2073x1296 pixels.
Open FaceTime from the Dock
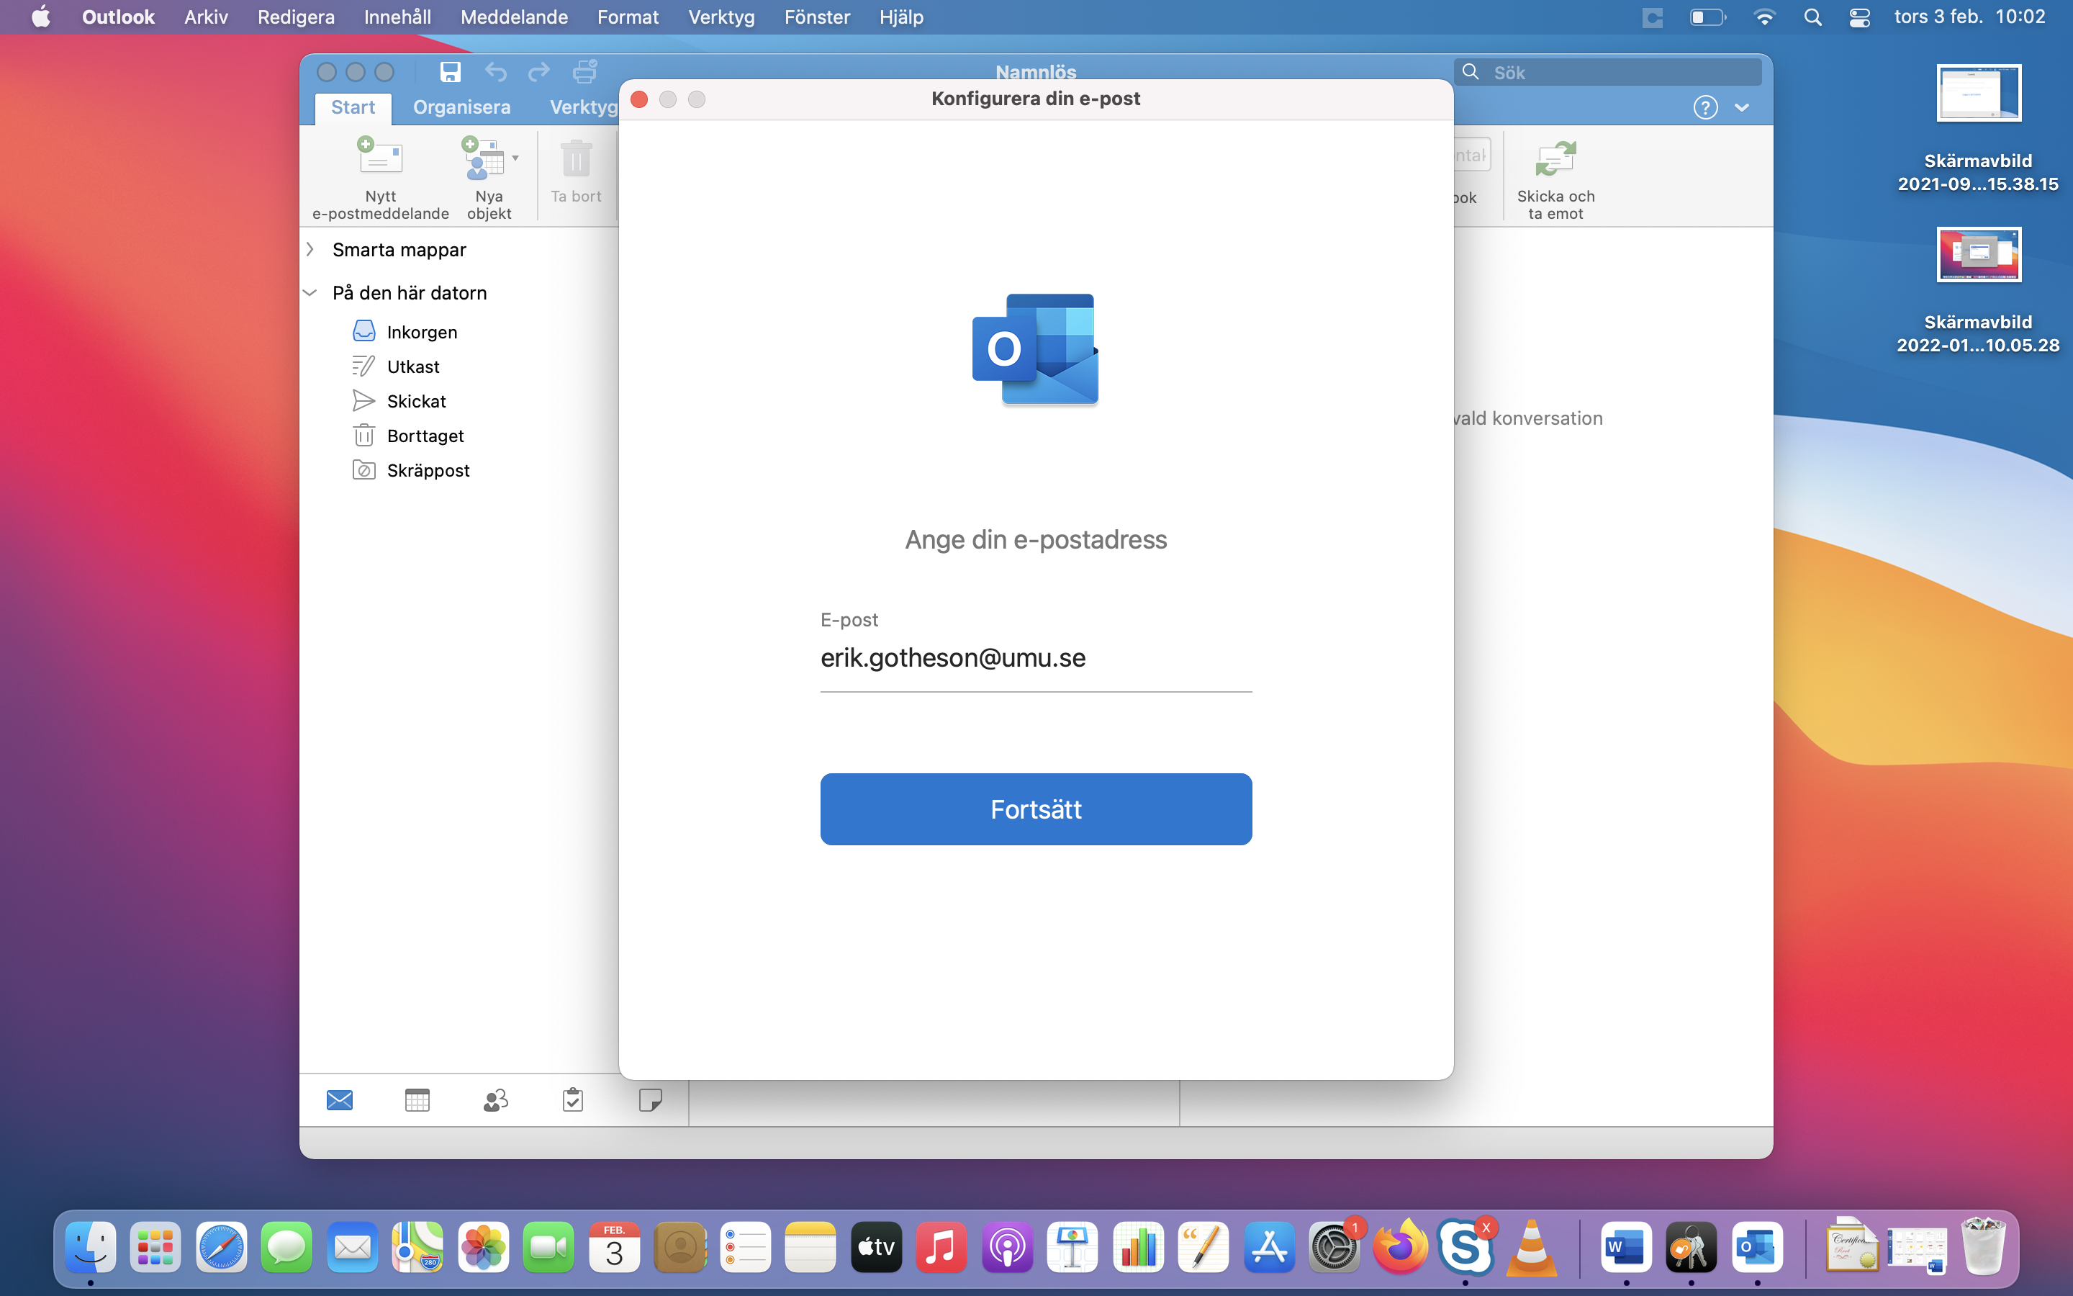(x=548, y=1247)
